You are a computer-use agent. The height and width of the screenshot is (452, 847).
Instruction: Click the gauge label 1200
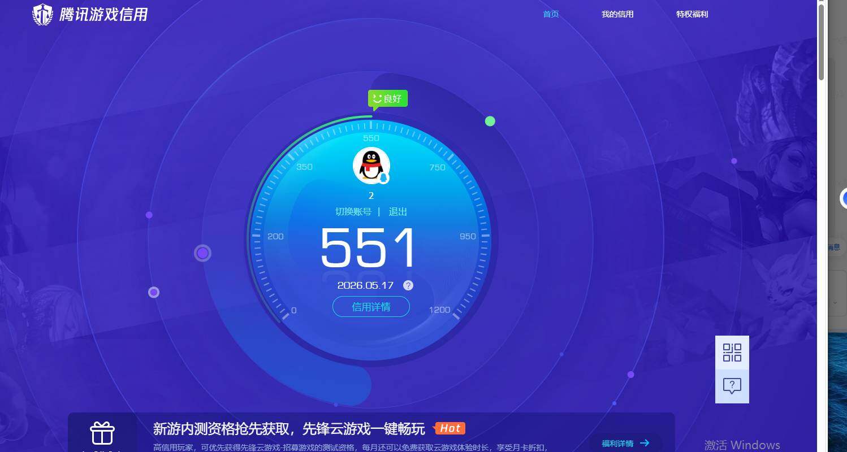(440, 310)
